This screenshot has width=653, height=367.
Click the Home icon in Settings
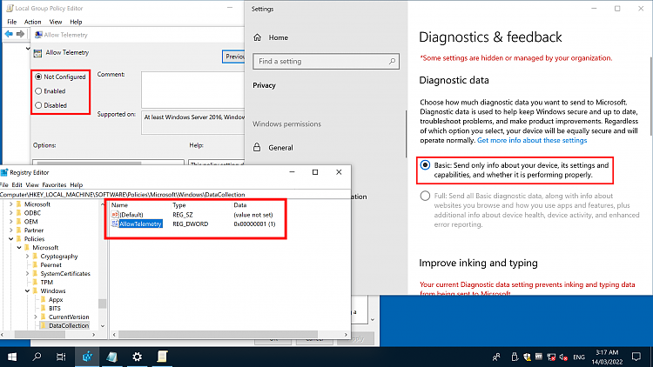[258, 37]
